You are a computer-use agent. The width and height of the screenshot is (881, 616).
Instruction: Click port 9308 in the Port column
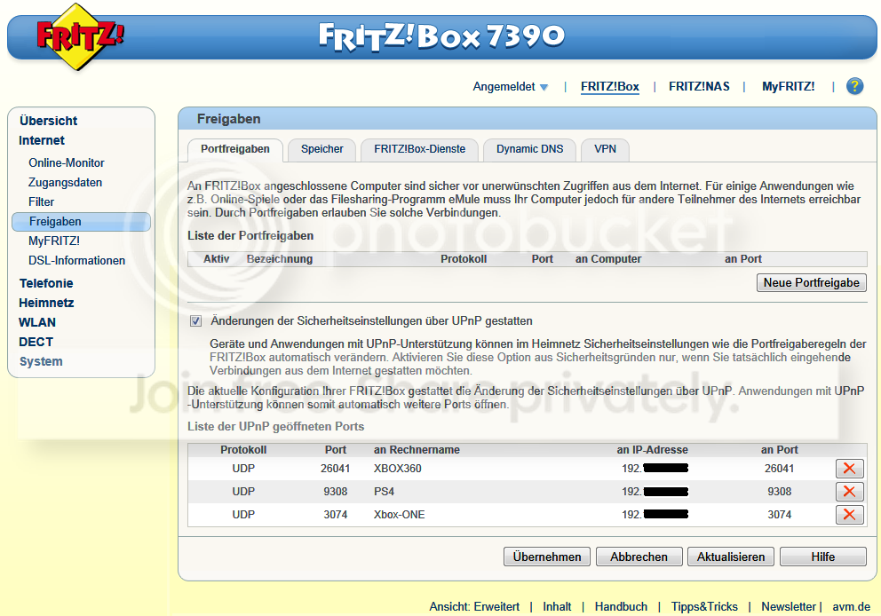pyautogui.click(x=336, y=492)
